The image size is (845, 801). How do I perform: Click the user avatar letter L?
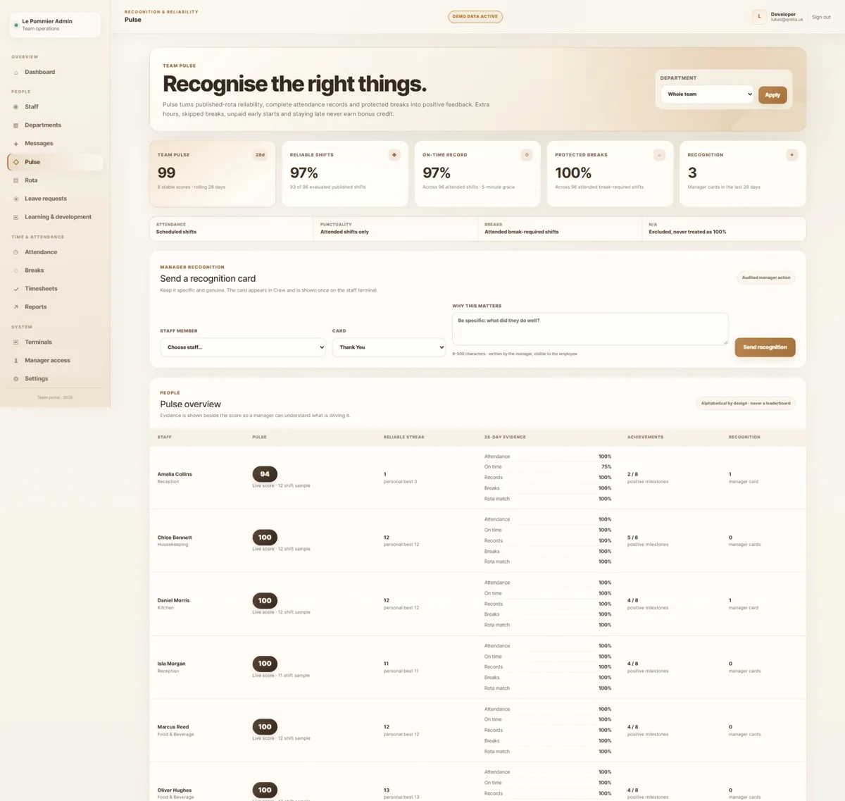coord(759,17)
